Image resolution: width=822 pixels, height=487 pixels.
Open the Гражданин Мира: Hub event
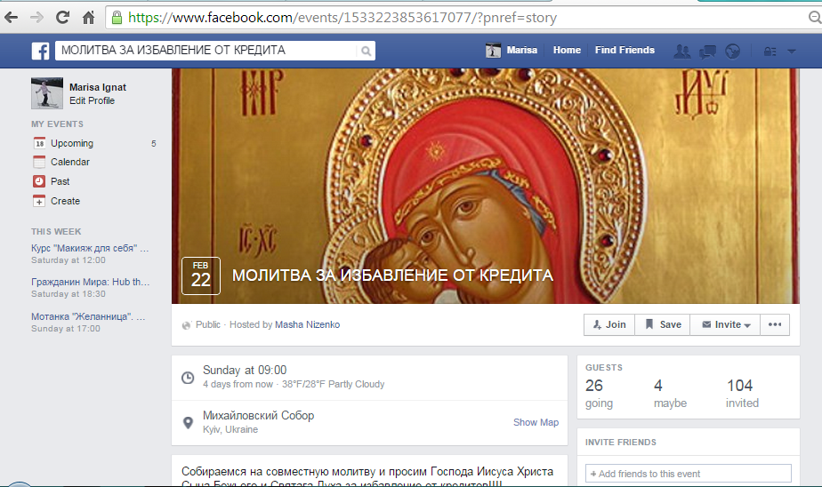coord(90,282)
